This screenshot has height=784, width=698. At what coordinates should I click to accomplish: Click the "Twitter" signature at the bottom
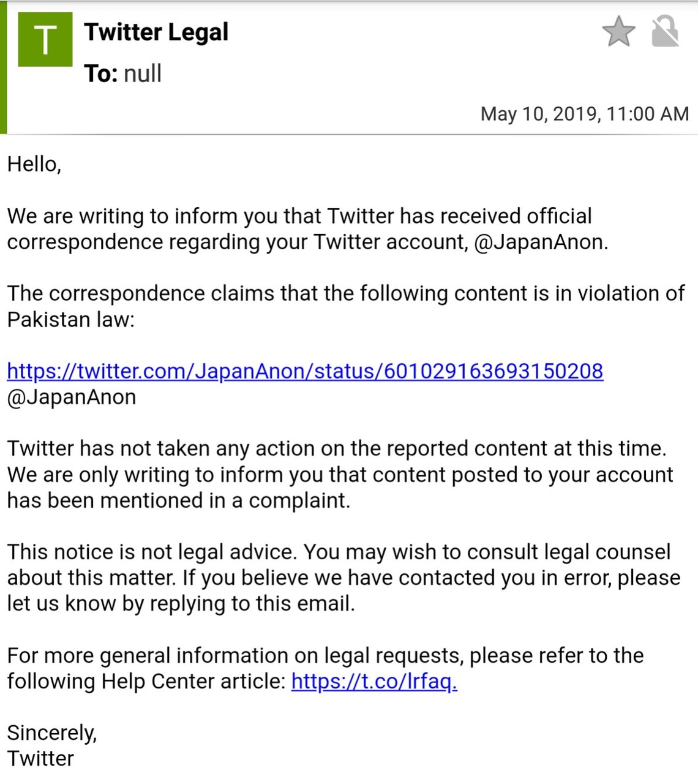pos(40,758)
